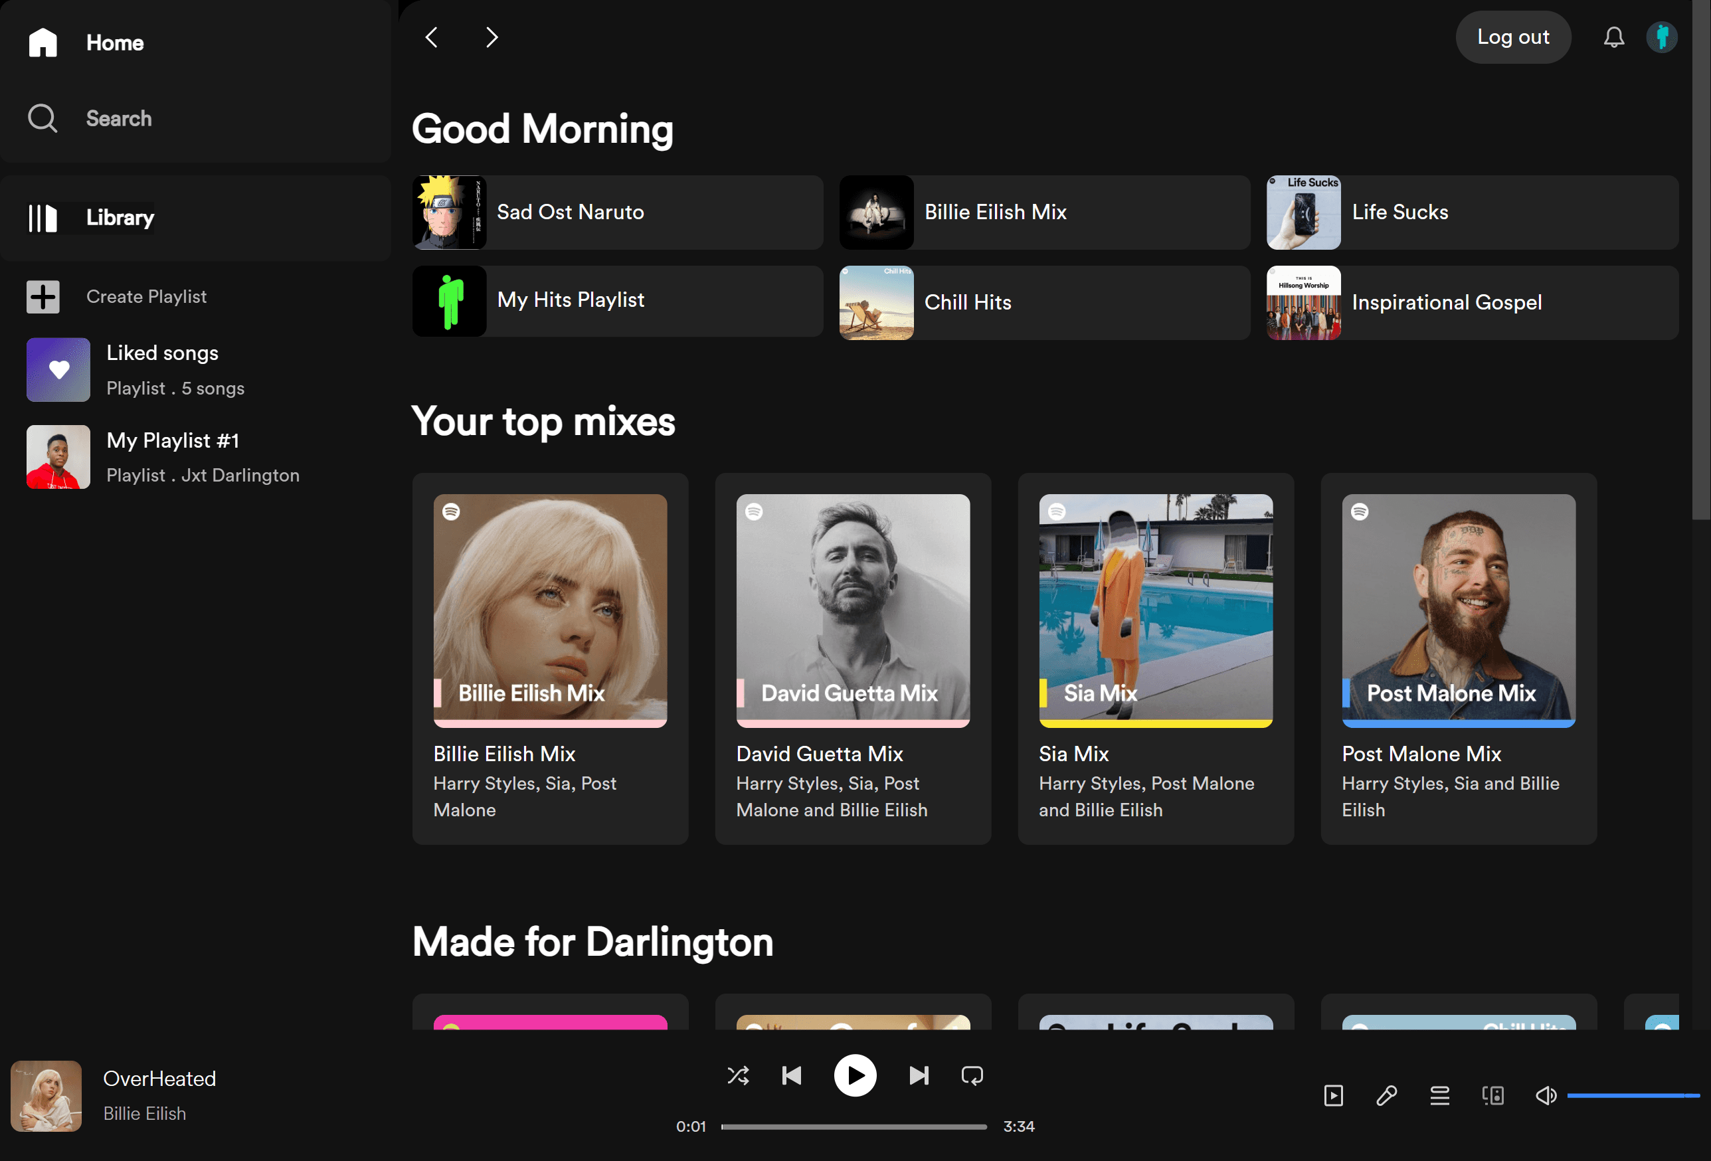Toggle repeat mode
The height and width of the screenshot is (1161, 1711).
[972, 1075]
